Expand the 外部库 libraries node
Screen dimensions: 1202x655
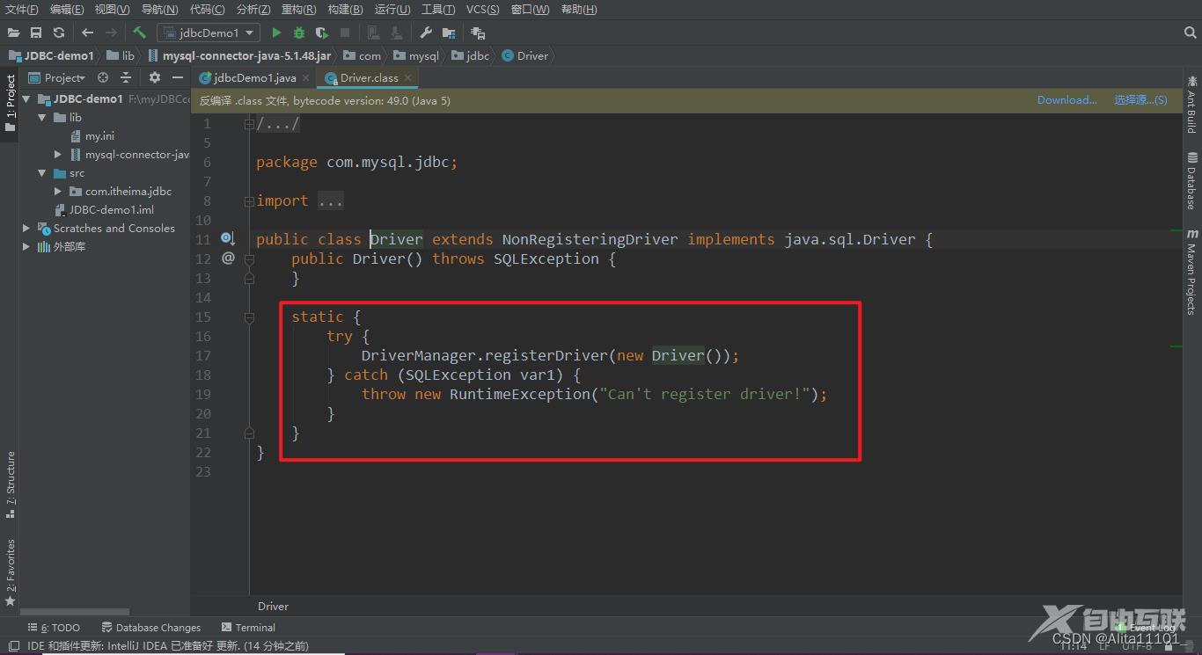click(26, 247)
